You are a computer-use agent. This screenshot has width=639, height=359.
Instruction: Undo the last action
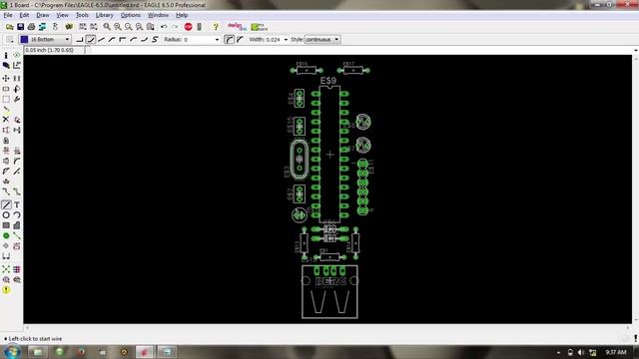tap(164, 27)
